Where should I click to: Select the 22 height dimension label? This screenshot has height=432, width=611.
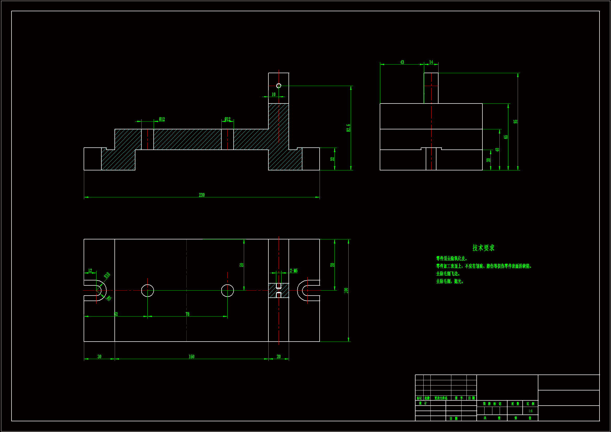coord(332,159)
